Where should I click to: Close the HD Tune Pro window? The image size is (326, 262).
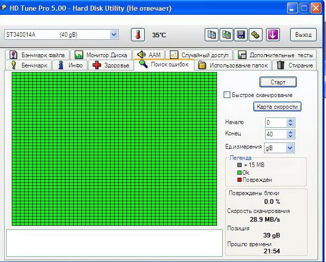coord(316,8)
